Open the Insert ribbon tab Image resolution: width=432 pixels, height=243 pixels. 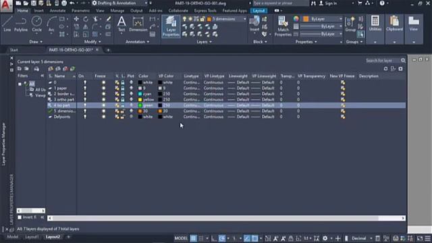[39, 11]
